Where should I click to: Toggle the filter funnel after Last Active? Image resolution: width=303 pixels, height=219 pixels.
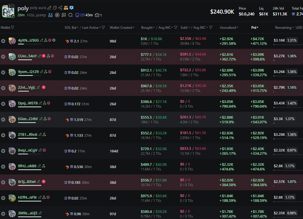[103, 28]
